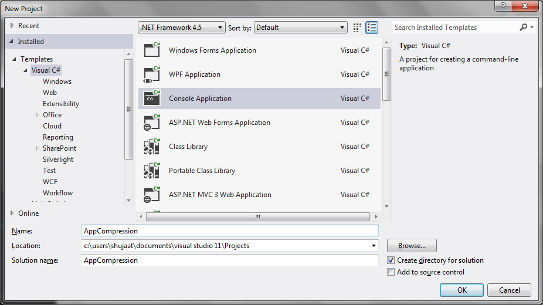This screenshot has height=305, width=543.
Task: Select the Silverlight template category
Action: click(x=58, y=160)
